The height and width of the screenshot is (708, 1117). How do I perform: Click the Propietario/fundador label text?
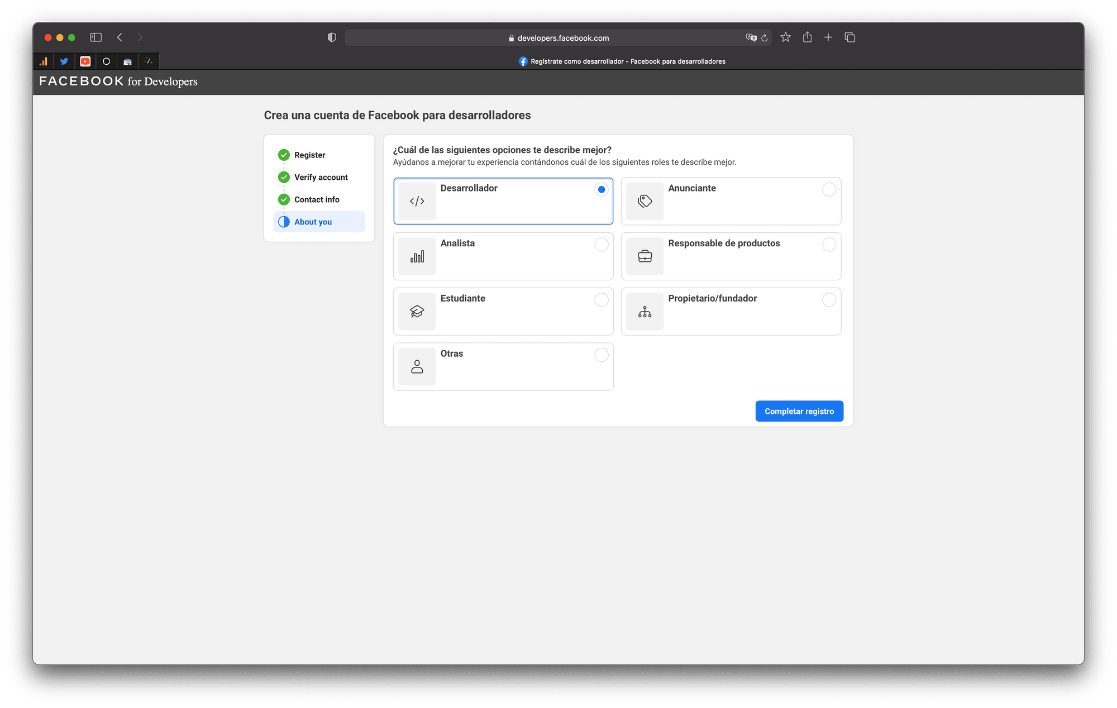pyautogui.click(x=712, y=299)
